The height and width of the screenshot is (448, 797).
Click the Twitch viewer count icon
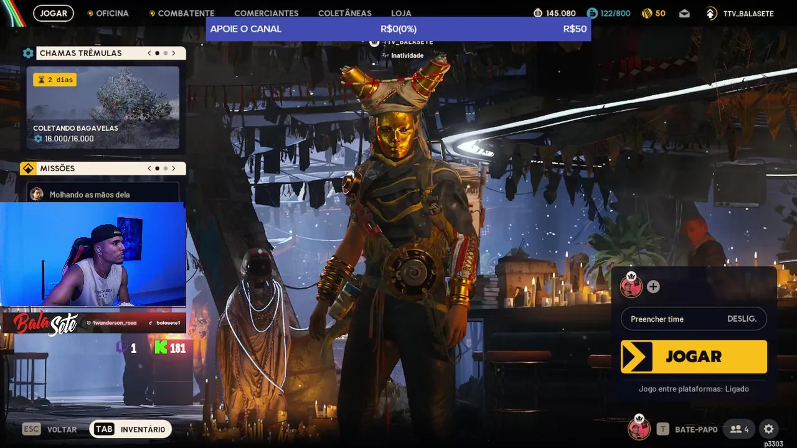tap(122, 348)
